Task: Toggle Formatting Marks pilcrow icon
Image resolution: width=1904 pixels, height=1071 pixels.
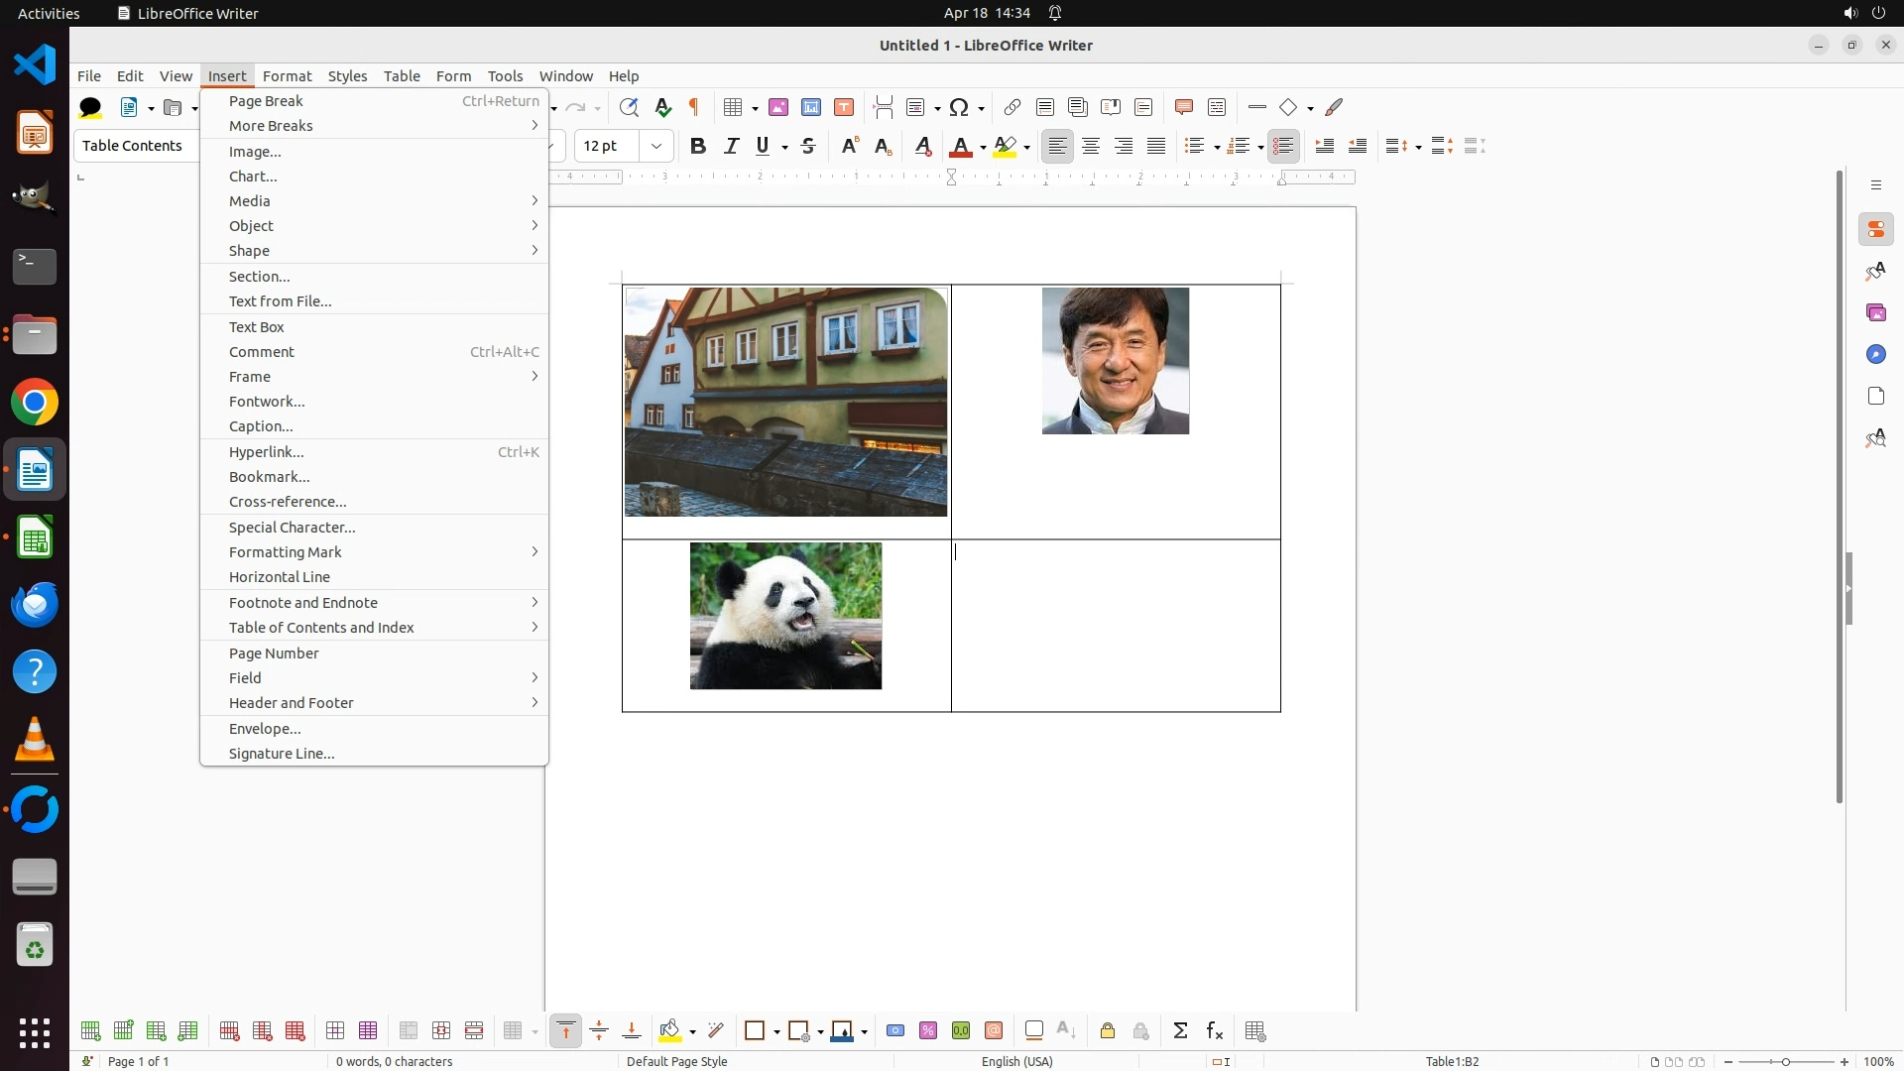Action: coord(694,107)
